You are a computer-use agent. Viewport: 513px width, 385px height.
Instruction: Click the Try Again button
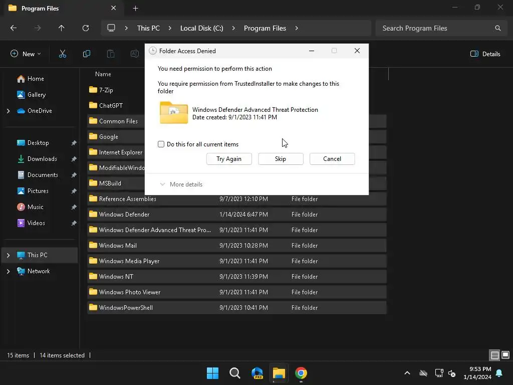click(229, 159)
